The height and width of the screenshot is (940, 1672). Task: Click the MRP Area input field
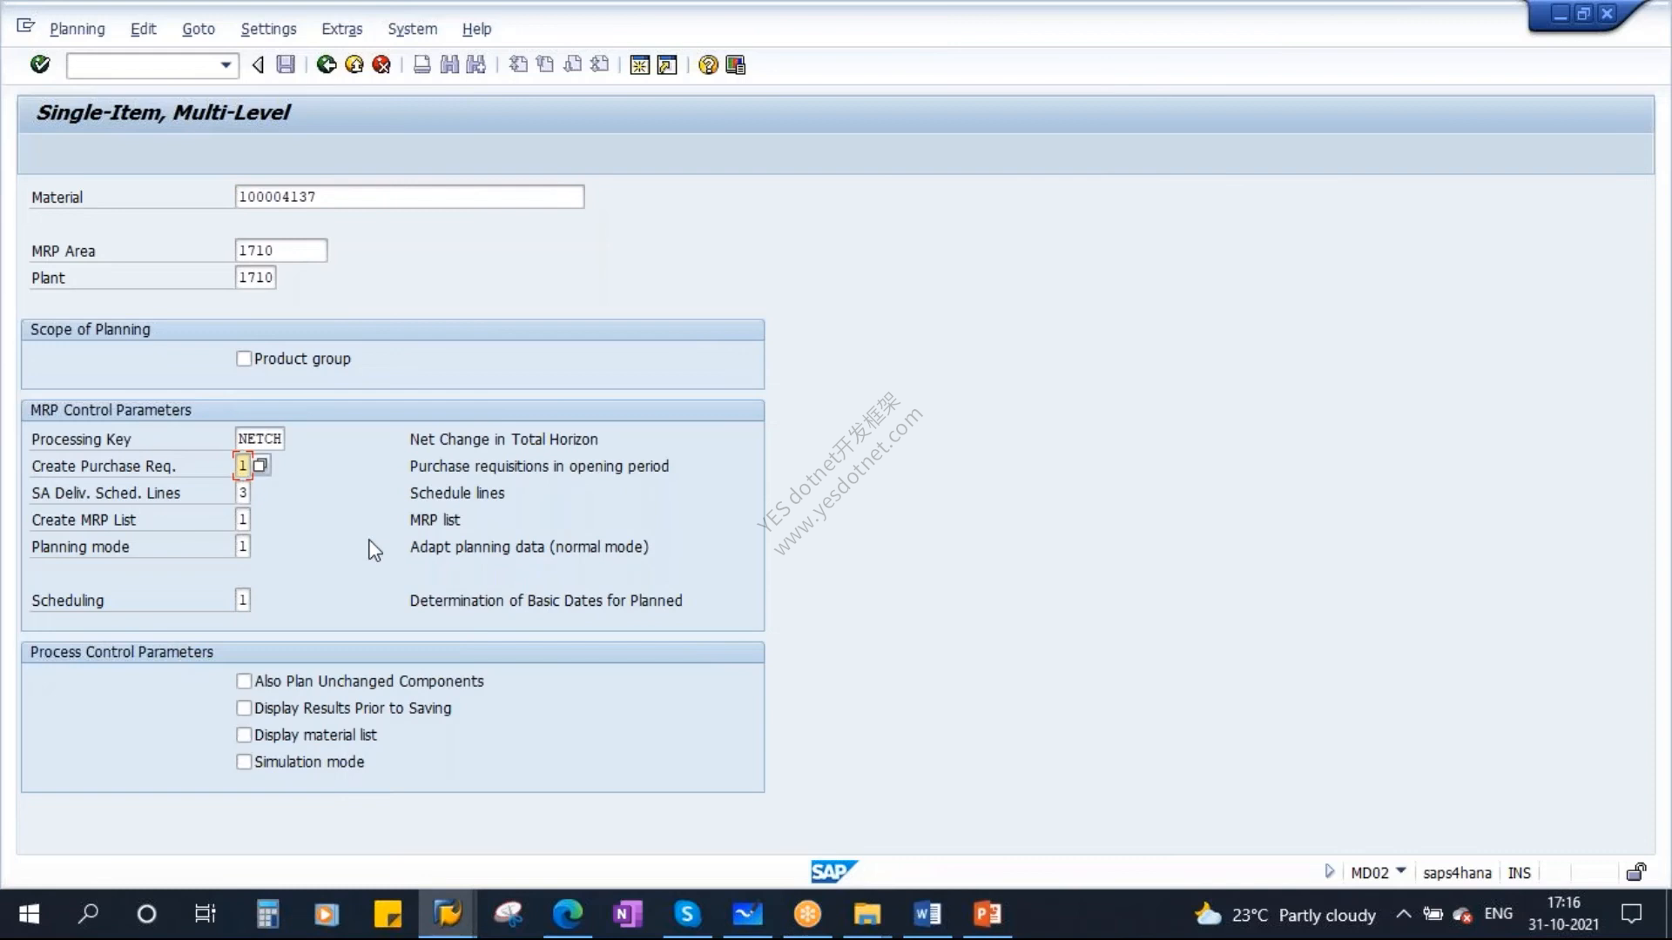pyautogui.click(x=281, y=251)
